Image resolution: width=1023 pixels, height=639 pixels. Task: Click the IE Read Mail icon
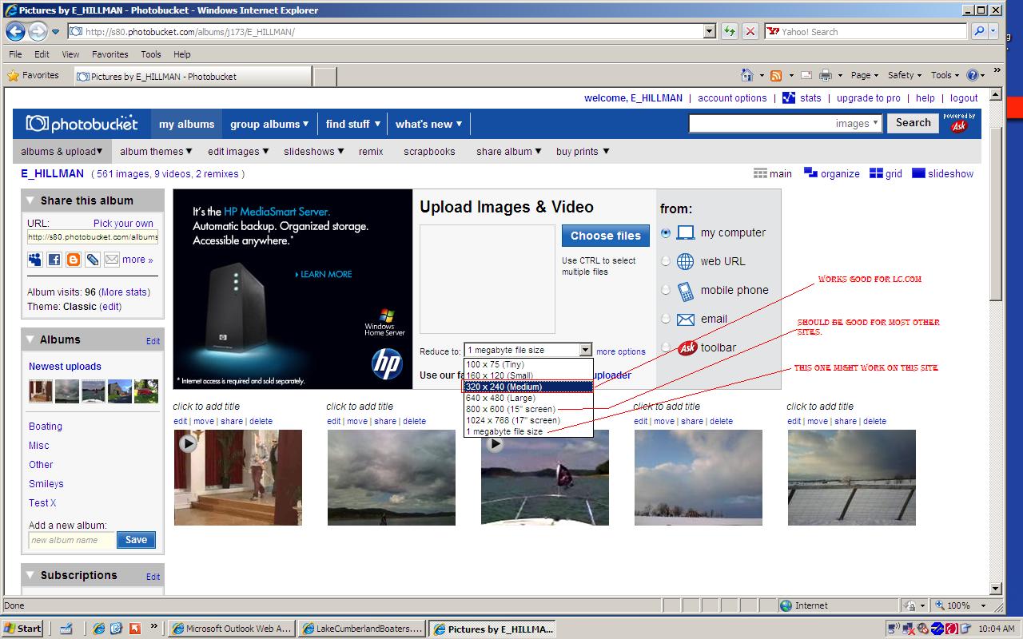tap(806, 75)
